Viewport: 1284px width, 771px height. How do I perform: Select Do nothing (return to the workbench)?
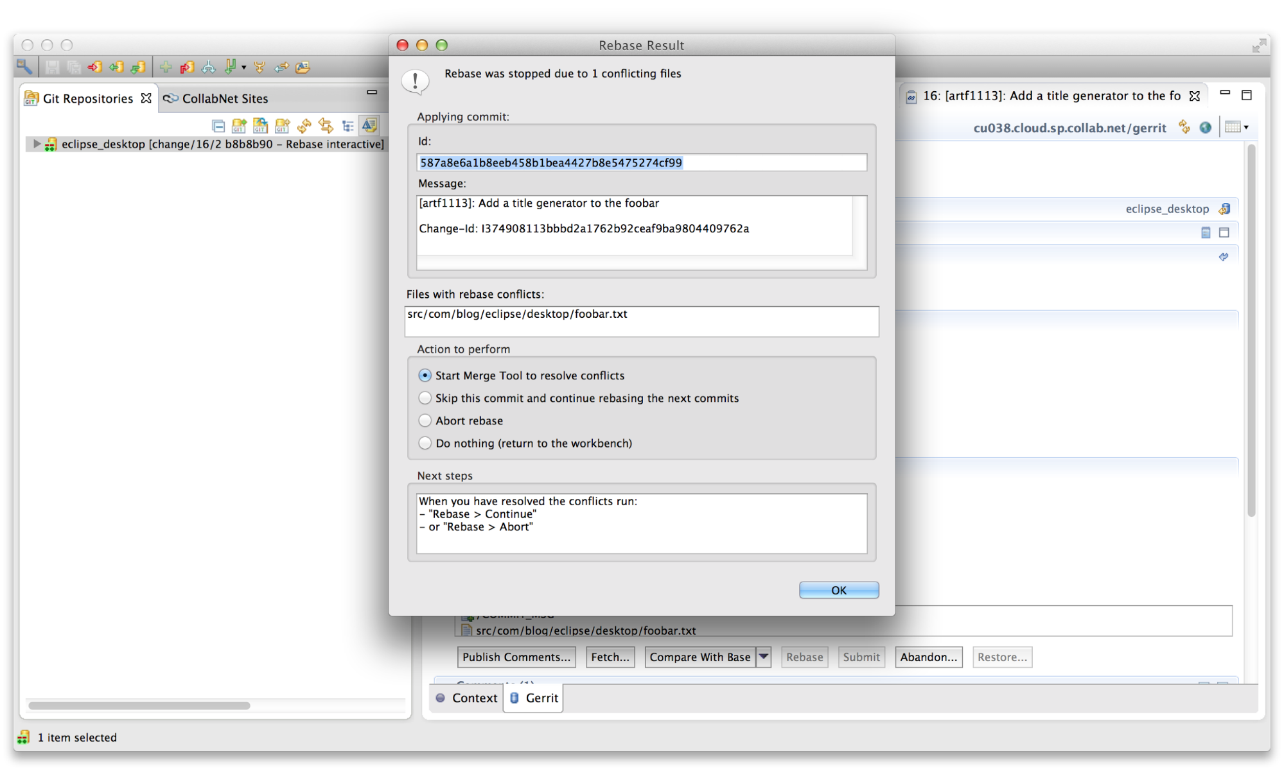(425, 443)
